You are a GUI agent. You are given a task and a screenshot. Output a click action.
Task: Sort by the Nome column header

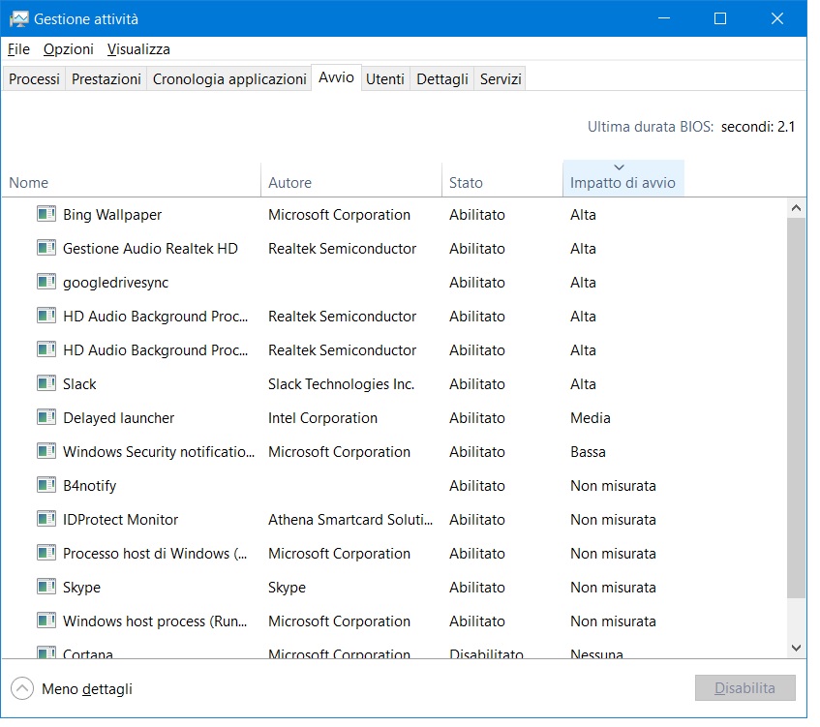(131, 180)
